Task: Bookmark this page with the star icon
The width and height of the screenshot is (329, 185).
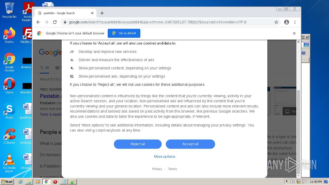Action: click(x=276, y=22)
